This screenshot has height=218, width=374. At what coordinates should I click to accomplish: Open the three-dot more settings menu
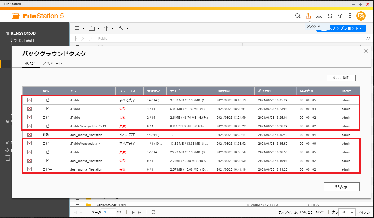[x=350, y=16]
